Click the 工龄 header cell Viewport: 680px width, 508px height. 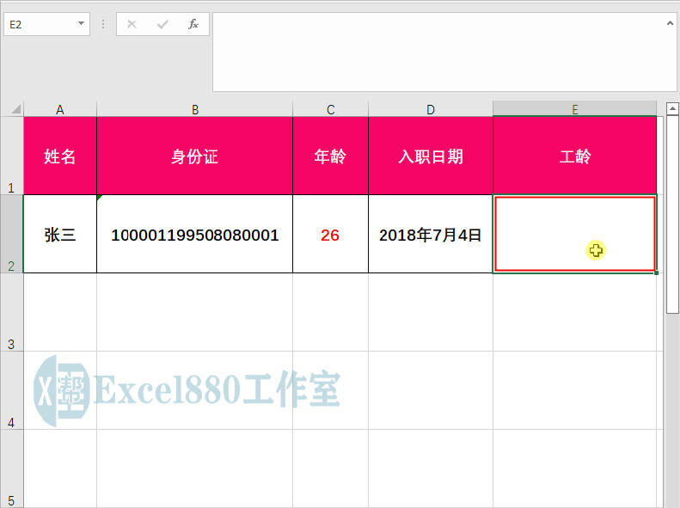[x=574, y=156]
